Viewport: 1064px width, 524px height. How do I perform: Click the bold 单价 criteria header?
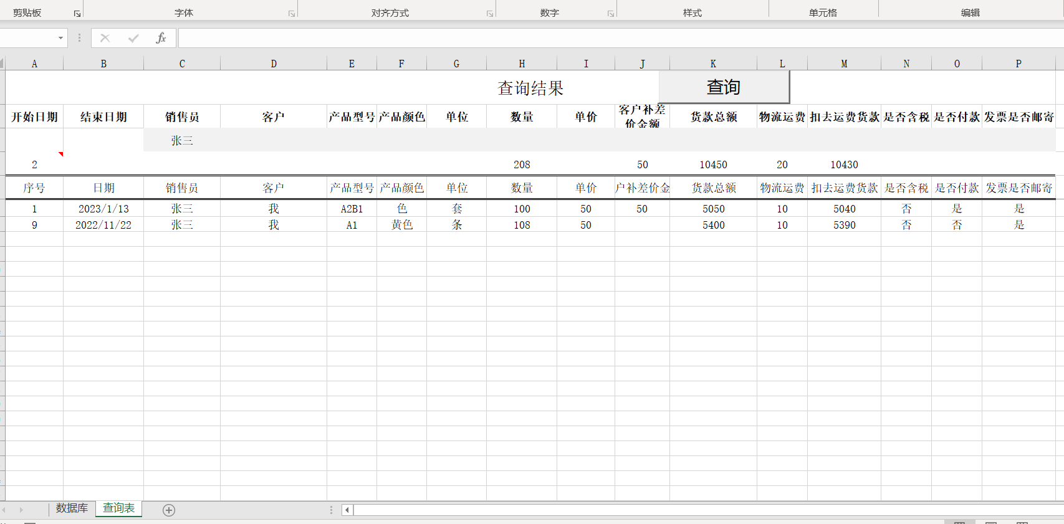(586, 117)
